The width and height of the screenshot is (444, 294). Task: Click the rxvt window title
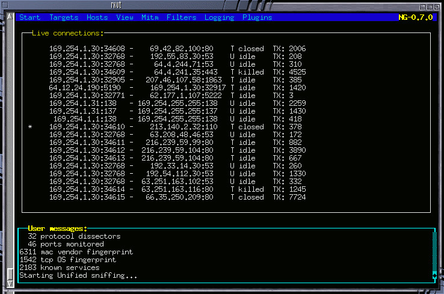pyautogui.click(x=116, y=5)
